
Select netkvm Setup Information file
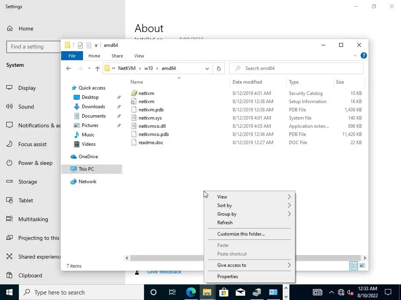click(x=146, y=102)
